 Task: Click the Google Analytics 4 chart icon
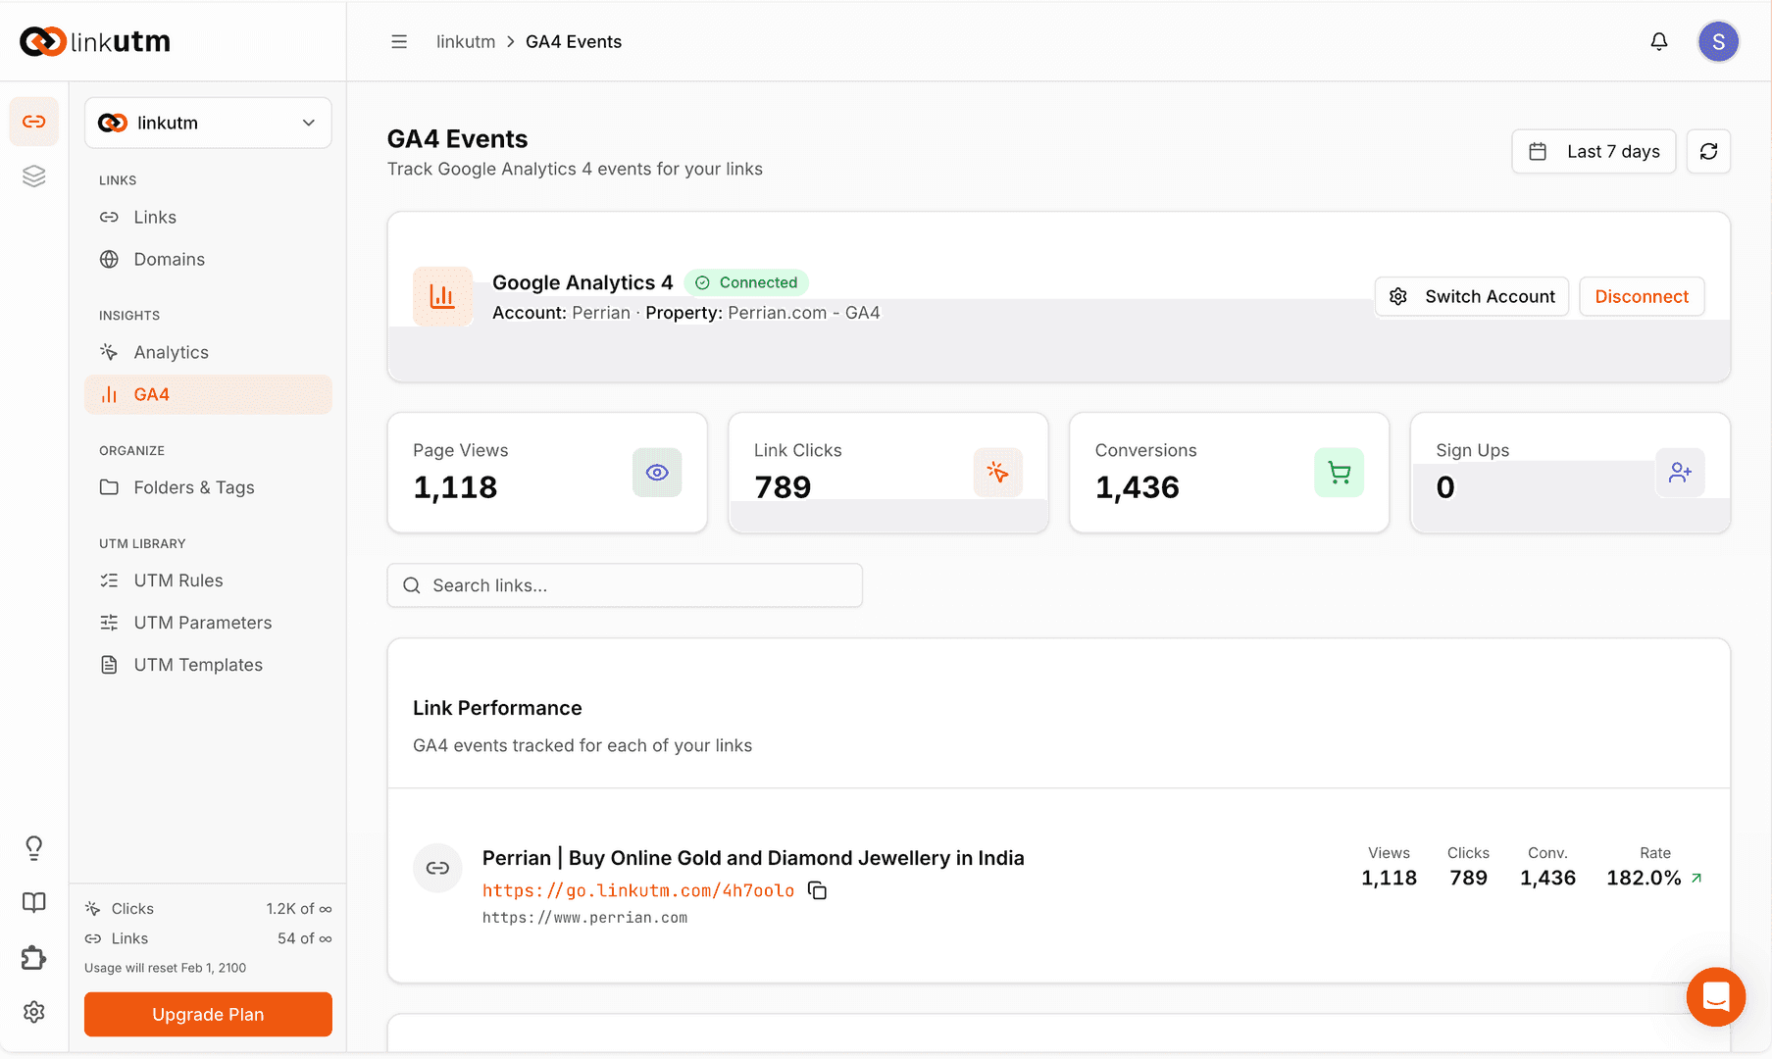(x=442, y=296)
